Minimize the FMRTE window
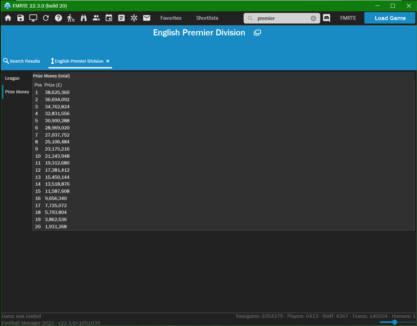This screenshot has height=326, width=417. [x=377, y=6]
